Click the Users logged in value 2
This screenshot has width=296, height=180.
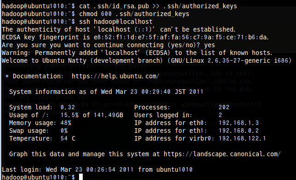point(220,115)
